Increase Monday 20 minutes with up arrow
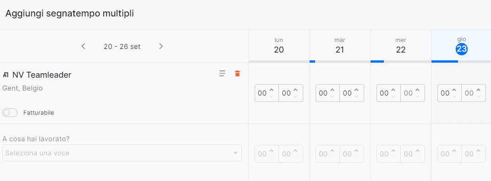This screenshot has height=181, width=491. [295, 90]
